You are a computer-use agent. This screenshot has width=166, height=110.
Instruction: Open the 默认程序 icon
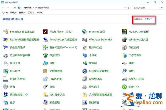[6, 71]
